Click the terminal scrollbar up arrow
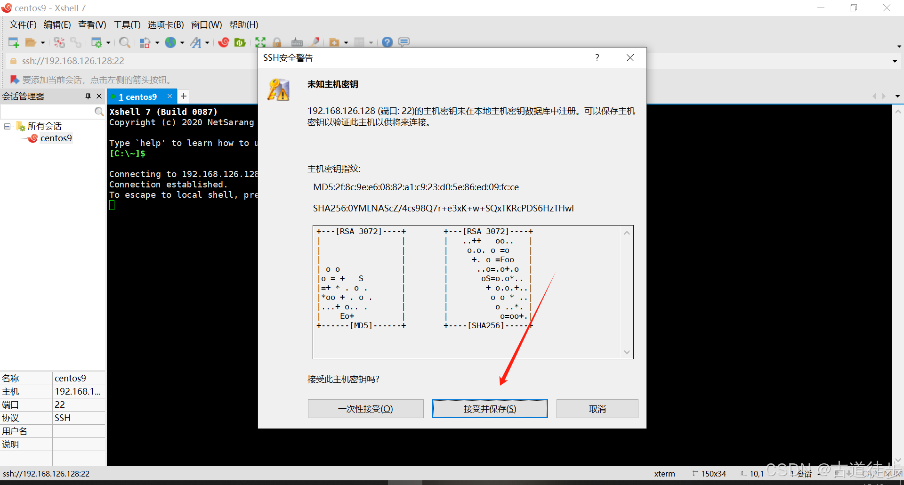The height and width of the screenshot is (485, 904). point(897,112)
